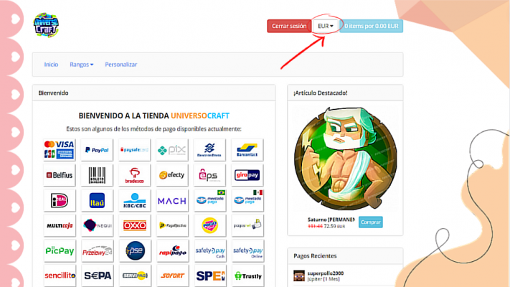Click the round yellow Pago Fácil icon

[x=209, y=225]
